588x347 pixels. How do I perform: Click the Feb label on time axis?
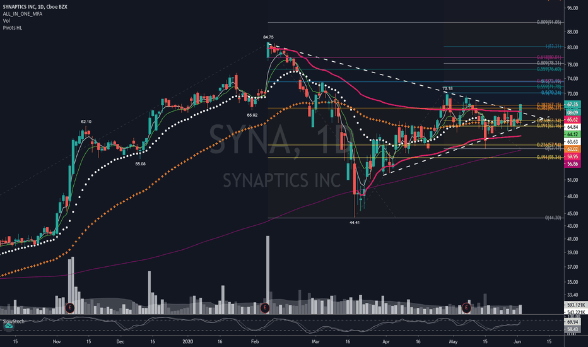(255, 342)
